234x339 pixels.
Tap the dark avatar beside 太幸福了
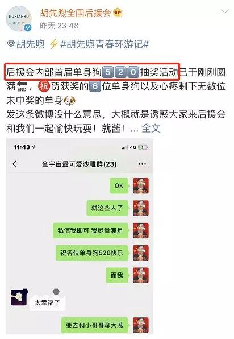19,297
